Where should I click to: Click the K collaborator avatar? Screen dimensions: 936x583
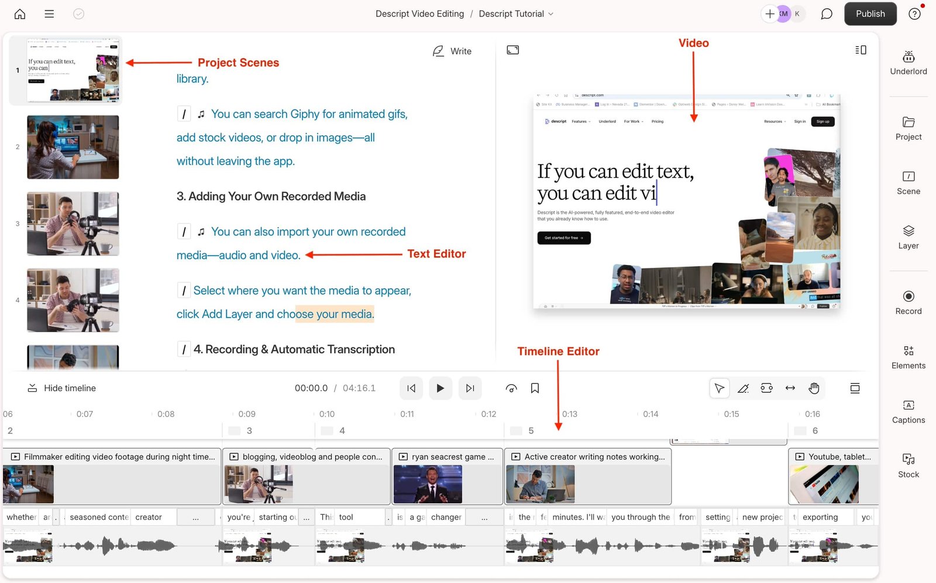(x=797, y=14)
